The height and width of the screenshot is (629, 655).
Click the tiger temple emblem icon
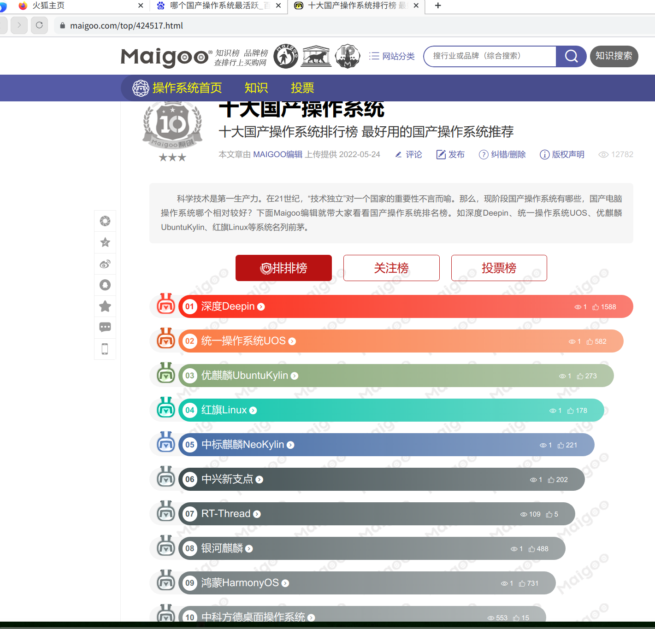[317, 56]
